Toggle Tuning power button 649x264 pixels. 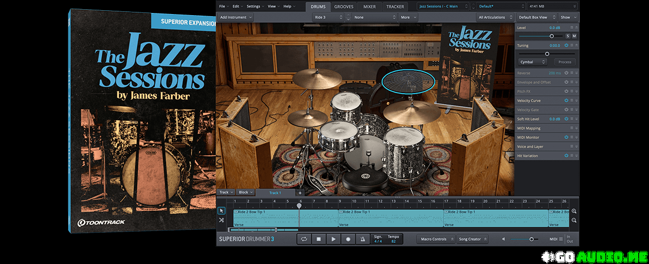pos(566,45)
